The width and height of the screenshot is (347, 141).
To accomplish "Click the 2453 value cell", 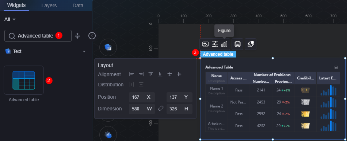I will click(x=261, y=102).
